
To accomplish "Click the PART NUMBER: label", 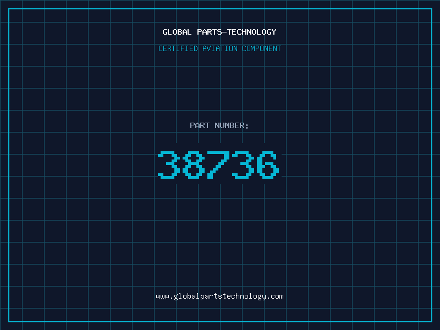I will coord(219,125).
